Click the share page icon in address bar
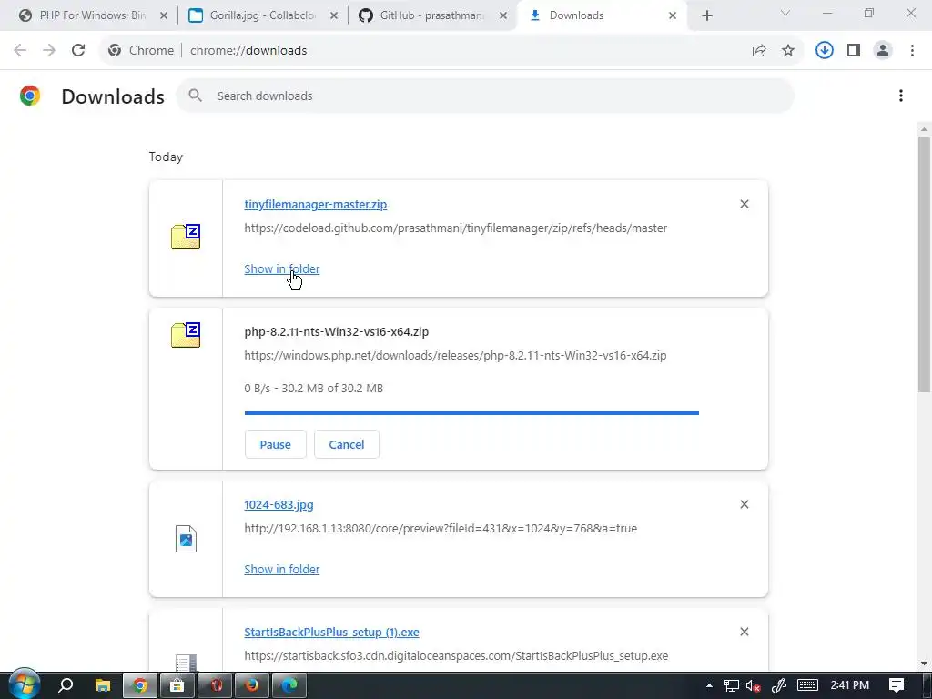Viewport: 932px width, 699px height. coord(759,51)
